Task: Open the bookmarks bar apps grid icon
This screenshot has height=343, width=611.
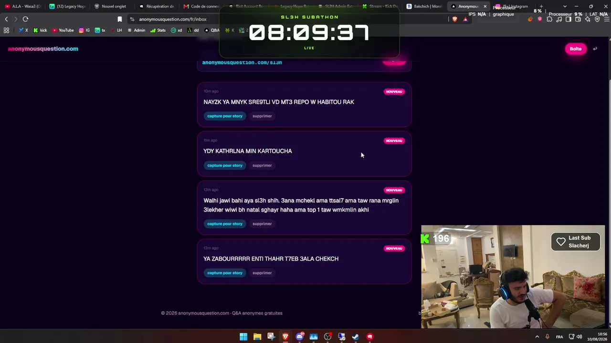Action: pos(6,30)
